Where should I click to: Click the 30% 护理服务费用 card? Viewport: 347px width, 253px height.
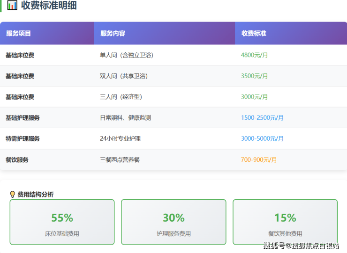click(x=173, y=222)
